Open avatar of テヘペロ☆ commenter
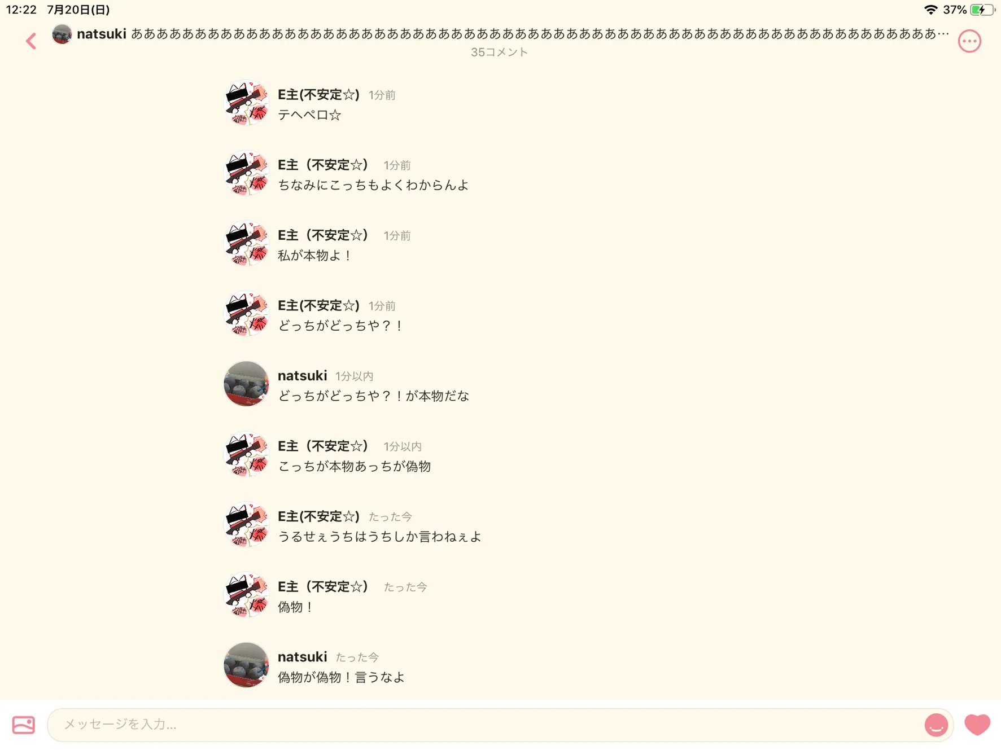The image size is (1001, 750). 246,103
